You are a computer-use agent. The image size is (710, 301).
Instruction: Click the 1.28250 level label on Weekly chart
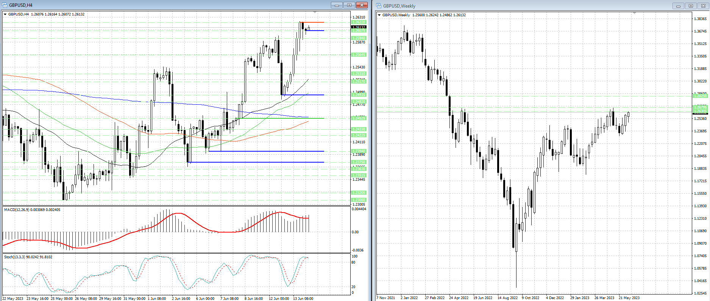click(700, 96)
